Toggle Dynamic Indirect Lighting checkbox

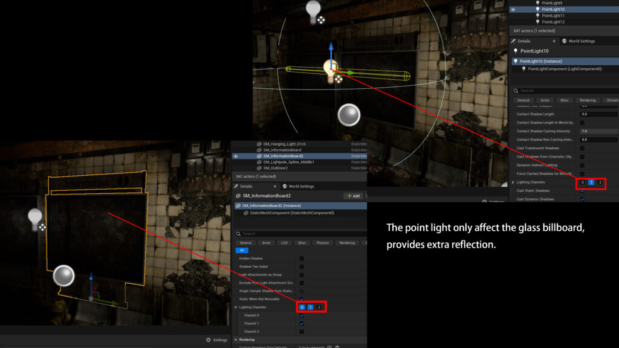[582, 166]
